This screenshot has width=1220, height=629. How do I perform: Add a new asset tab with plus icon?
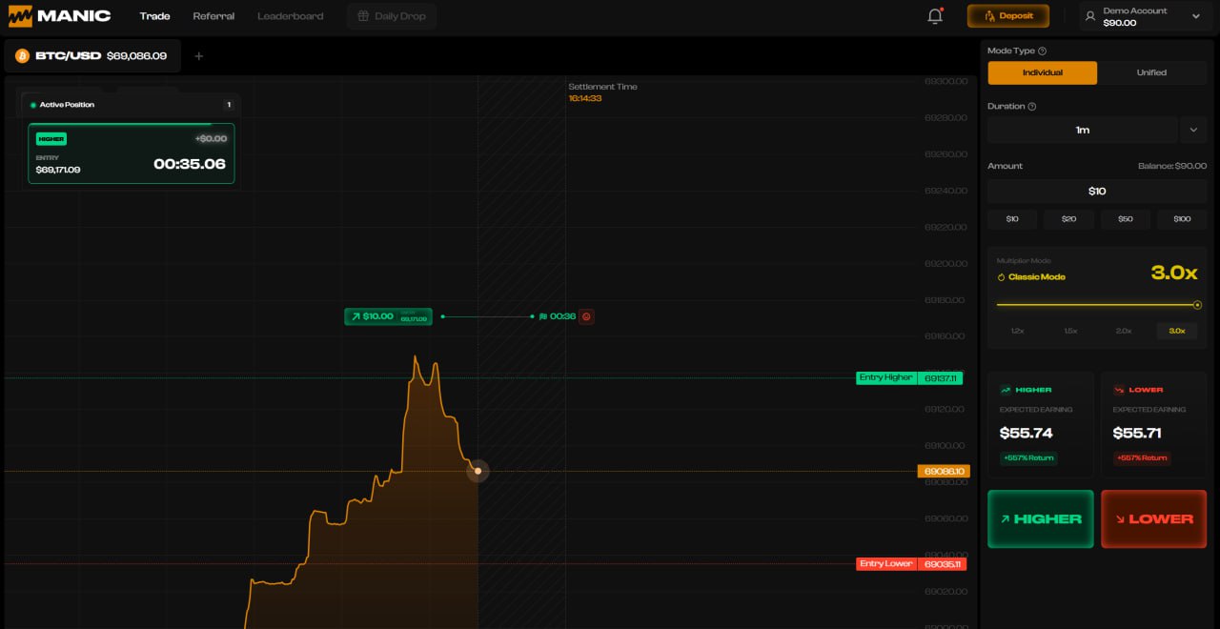[199, 56]
